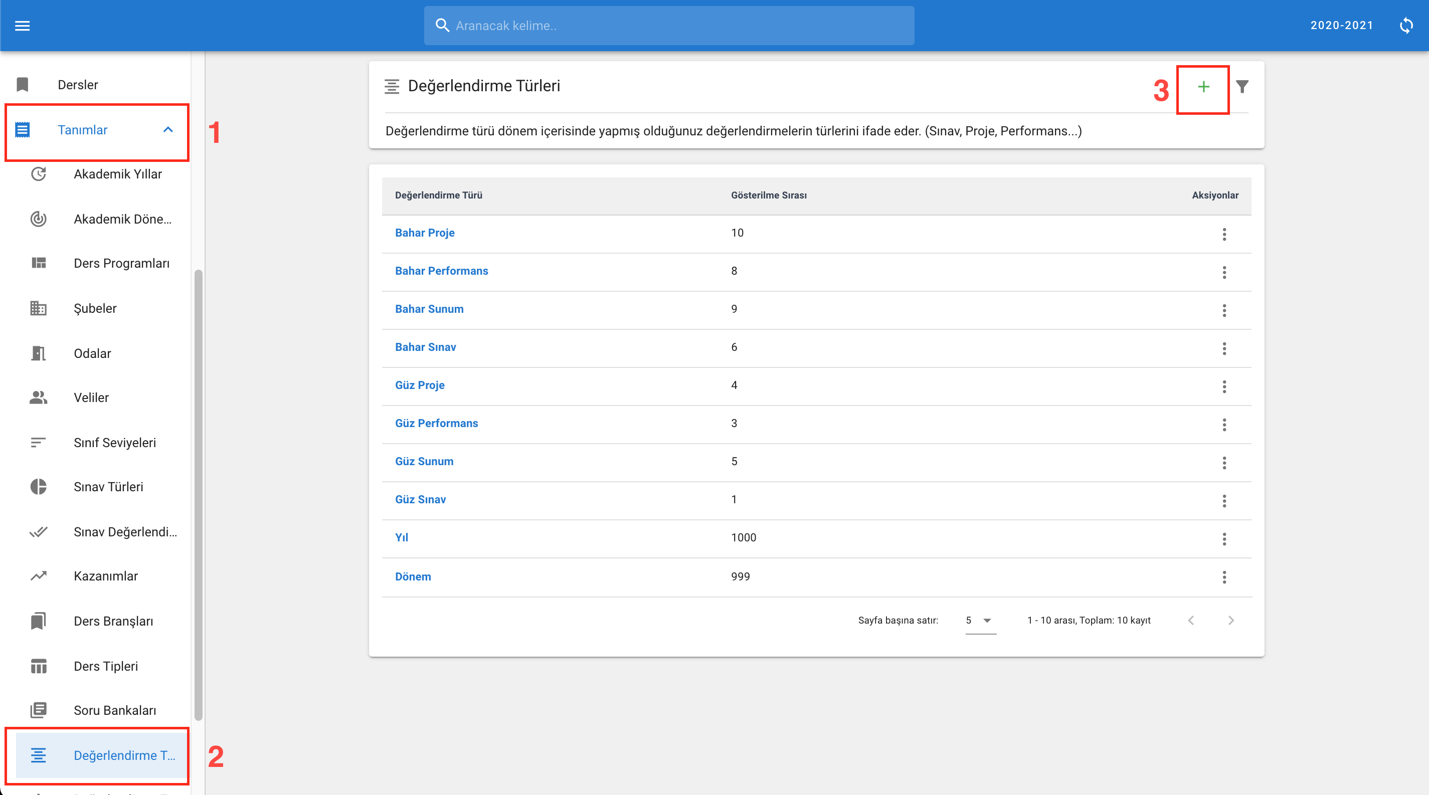Open the Yıl link

(401, 538)
